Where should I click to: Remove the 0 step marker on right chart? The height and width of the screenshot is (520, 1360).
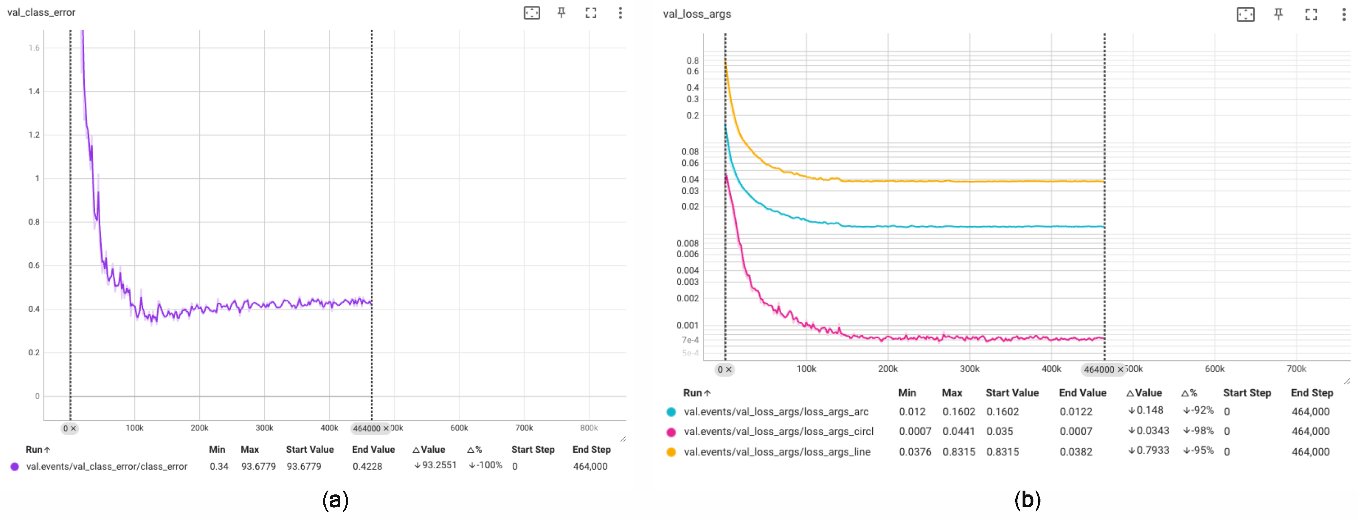729,369
